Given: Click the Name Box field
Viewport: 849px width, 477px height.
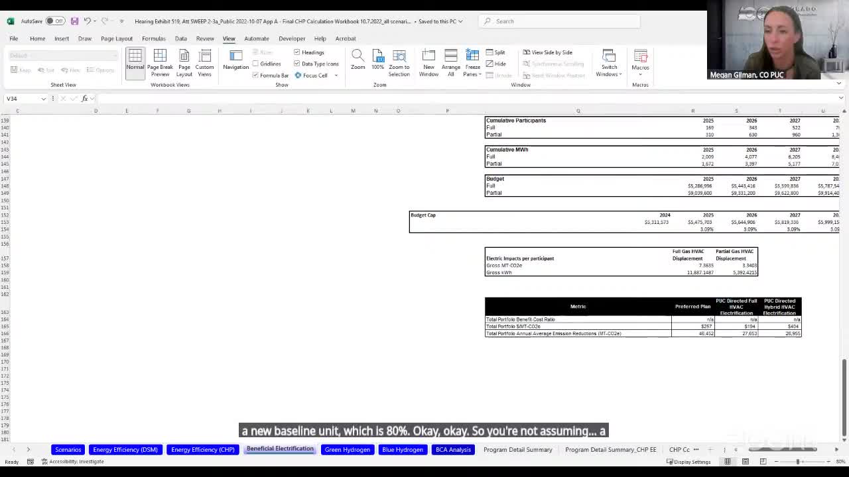Looking at the screenshot, I should point(23,99).
